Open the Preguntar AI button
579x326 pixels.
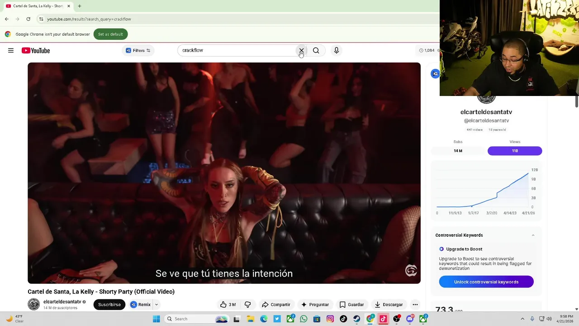(x=315, y=305)
